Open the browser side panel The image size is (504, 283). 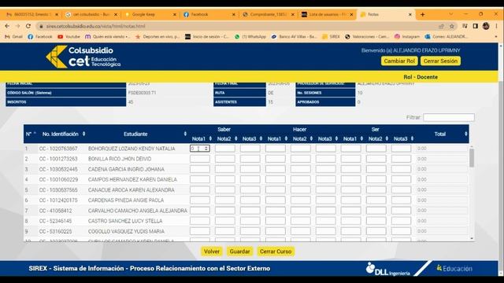(475, 26)
